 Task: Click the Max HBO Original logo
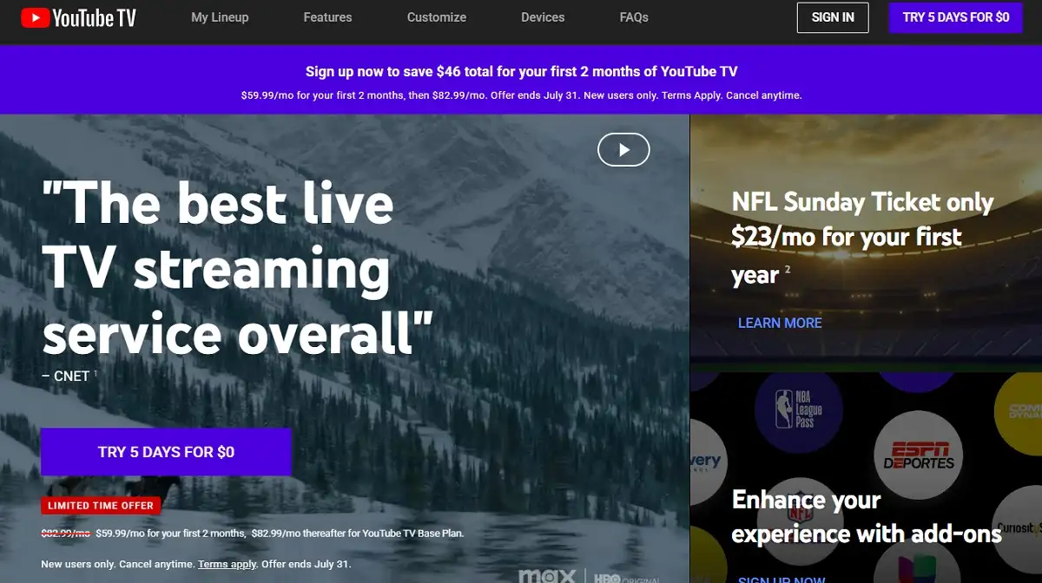pos(589,575)
